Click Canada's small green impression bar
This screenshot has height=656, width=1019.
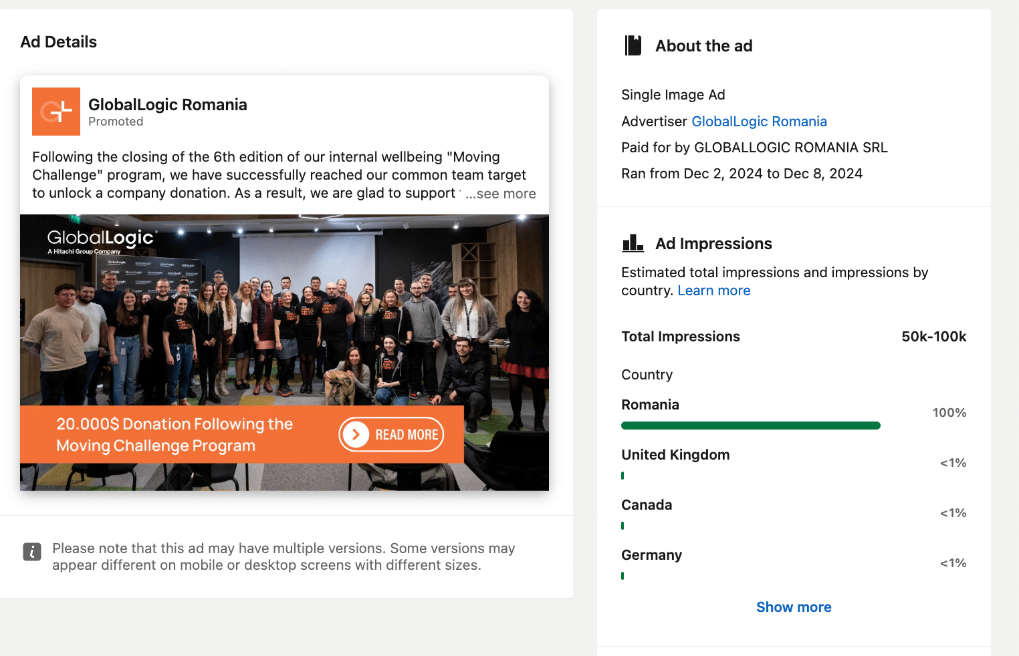click(x=623, y=526)
